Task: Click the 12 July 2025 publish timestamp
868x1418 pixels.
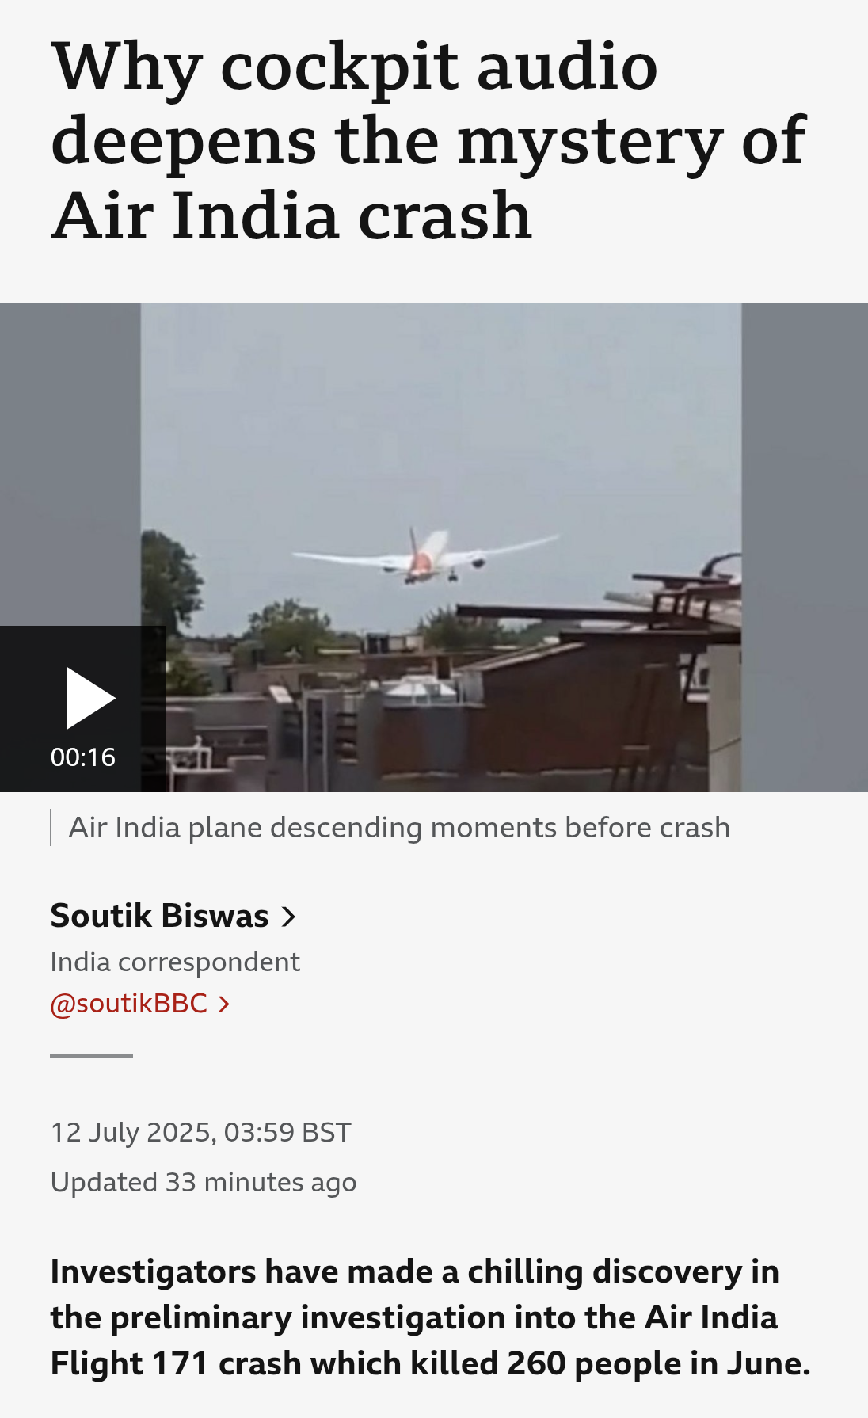Action: [x=200, y=1133]
